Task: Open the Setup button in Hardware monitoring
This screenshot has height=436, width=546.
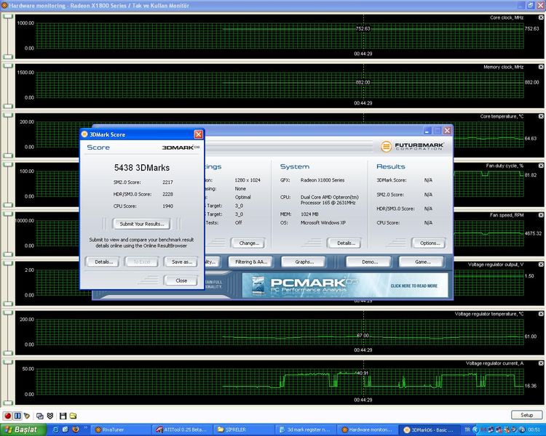Action: [526, 415]
